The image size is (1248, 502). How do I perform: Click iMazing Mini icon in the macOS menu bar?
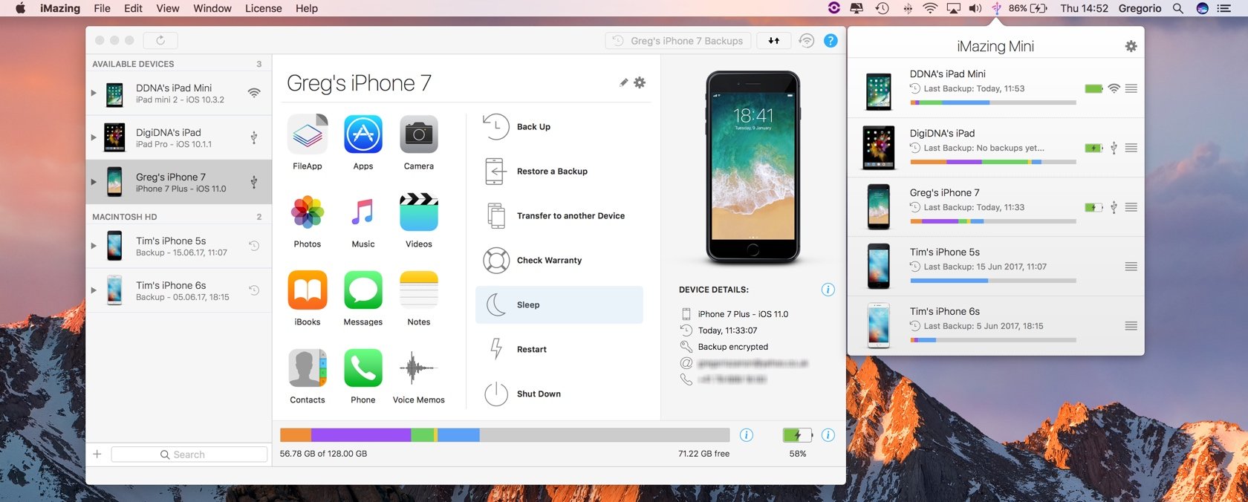[x=997, y=8]
